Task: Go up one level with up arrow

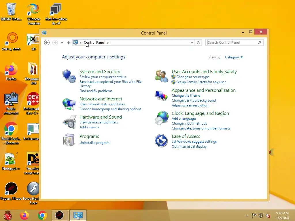Action: pyautogui.click(x=69, y=43)
